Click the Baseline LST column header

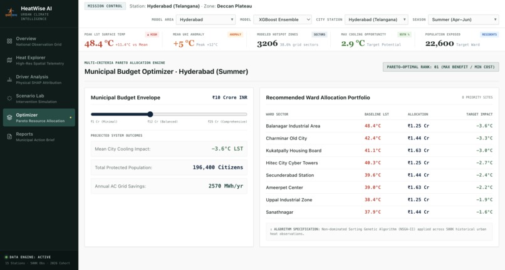pyautogui.click(x=377, y=114)
